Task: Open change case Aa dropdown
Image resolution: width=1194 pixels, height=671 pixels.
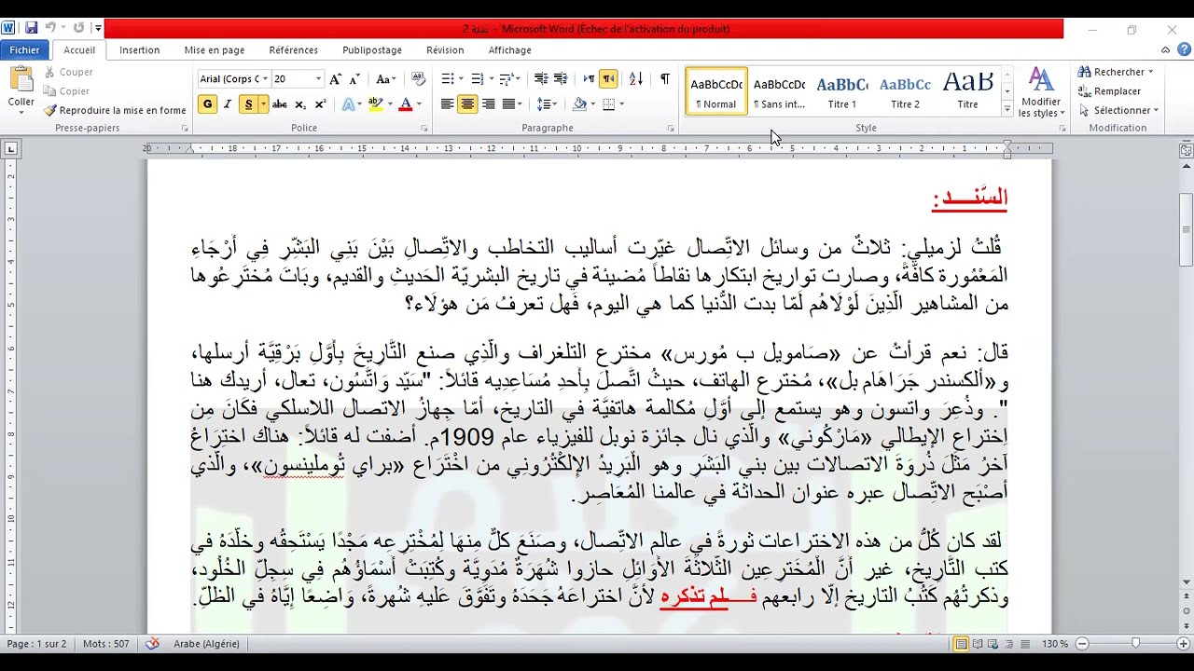Action: (384, 79)
